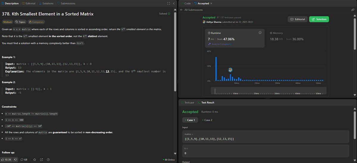Click the 'Runtime: 0 ms' result text
This screenshot has width=357, height=163.
click(x=210, y=112)
